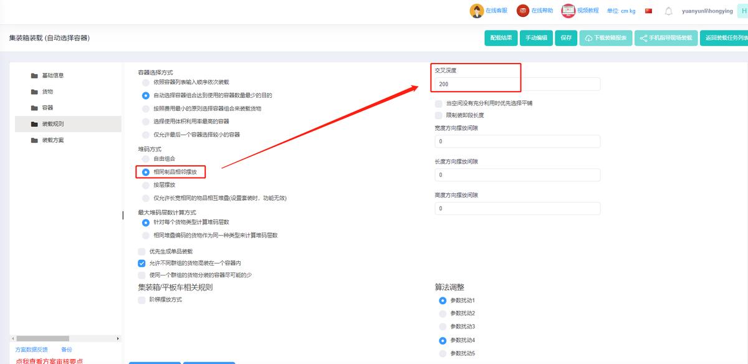
Task: Select 仅允许最后一个容器选择较小的容器 radio
Action: coord(145,135)
